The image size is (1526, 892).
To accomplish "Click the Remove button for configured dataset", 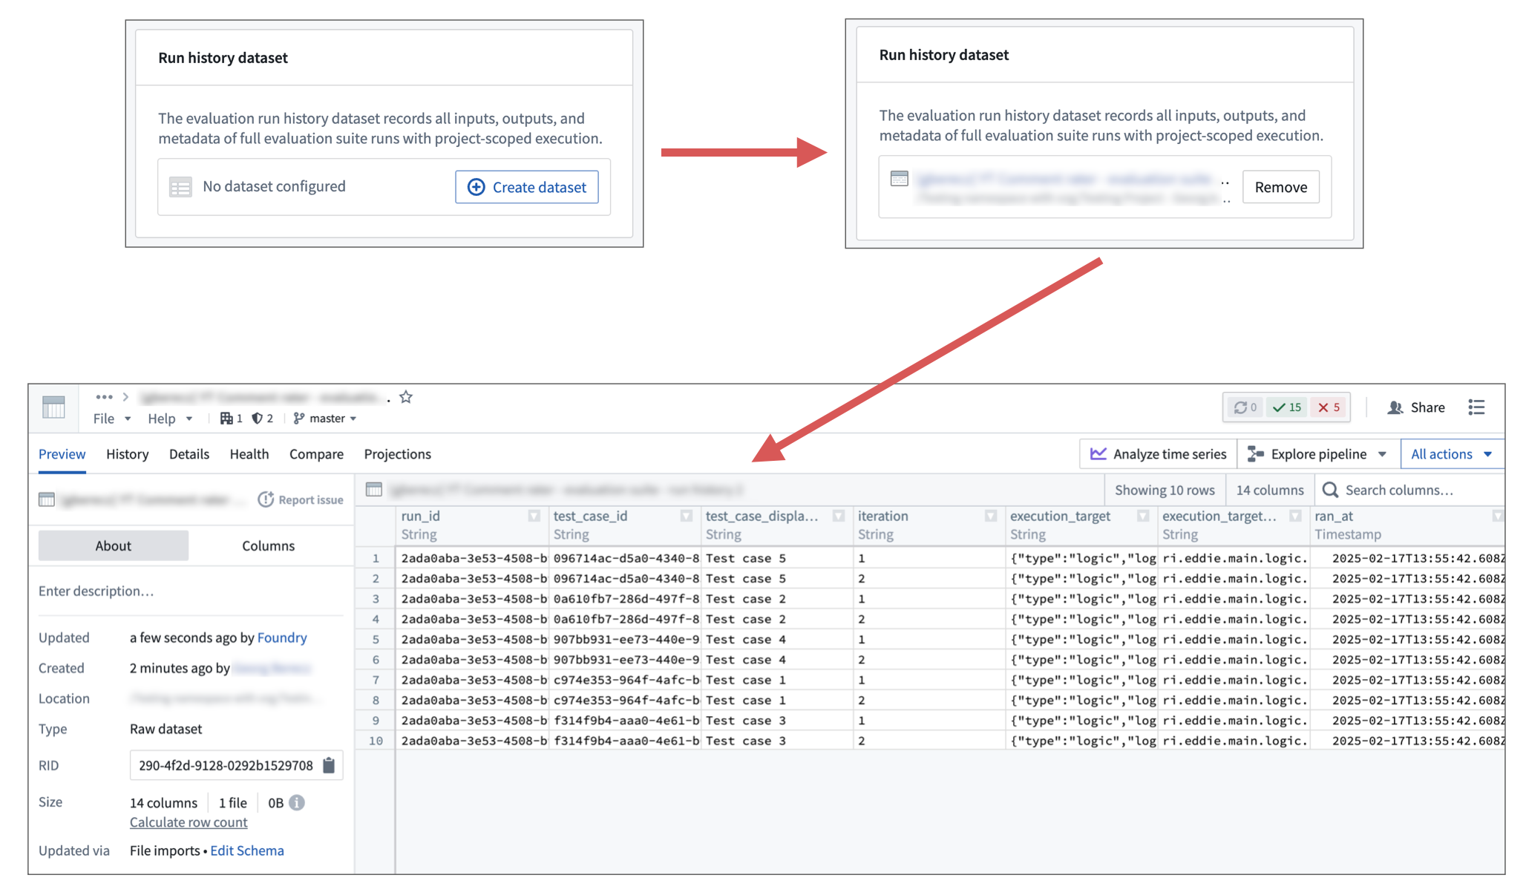I will (1280, 186).
